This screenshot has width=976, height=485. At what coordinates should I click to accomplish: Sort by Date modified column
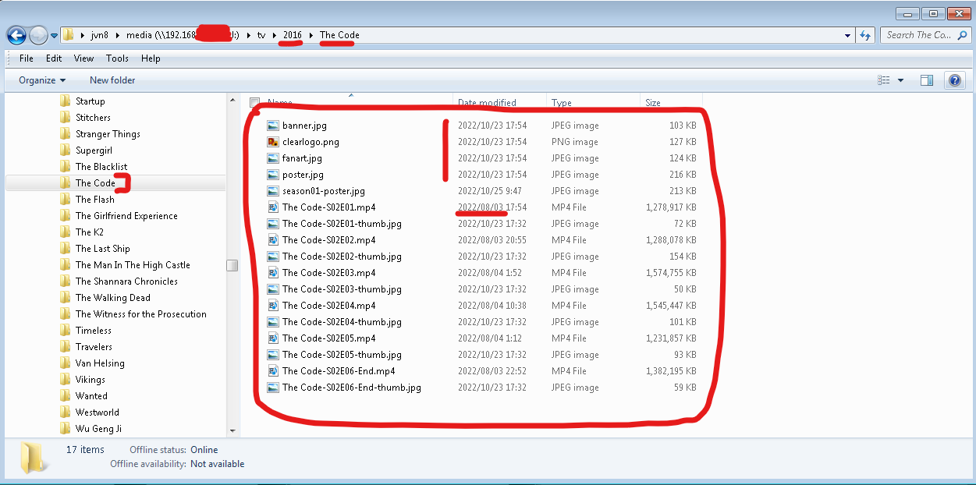click(x=487, y=102)
